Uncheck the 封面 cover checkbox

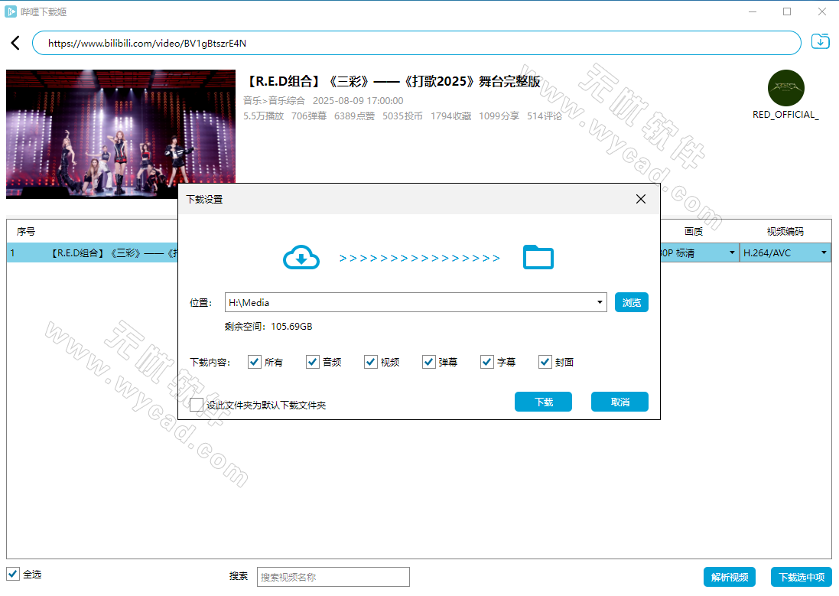tap(545, 362)
